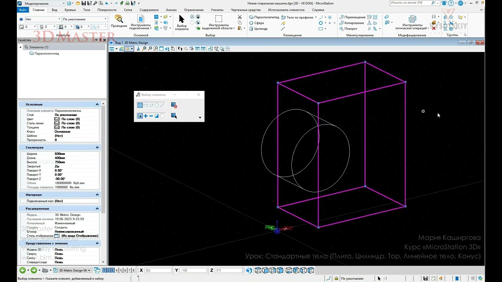Collapse the Геометрия properties section
The height and width of the screenshot is (282, 502).
coord(97,147)
